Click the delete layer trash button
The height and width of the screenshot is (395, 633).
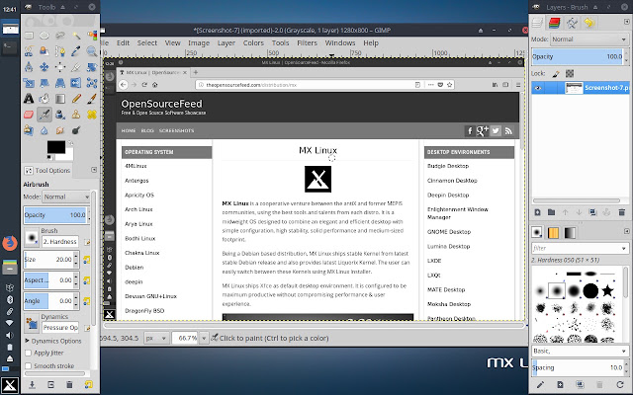tap(622, 212)
